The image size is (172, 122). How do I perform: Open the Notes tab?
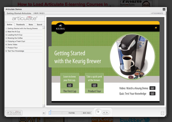pos(31,25)
